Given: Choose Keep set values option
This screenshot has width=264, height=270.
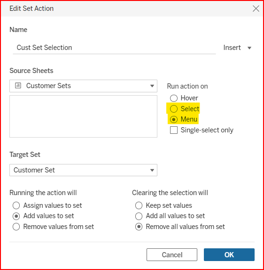Looking at the screenshot, I should [x=139, y=205].
